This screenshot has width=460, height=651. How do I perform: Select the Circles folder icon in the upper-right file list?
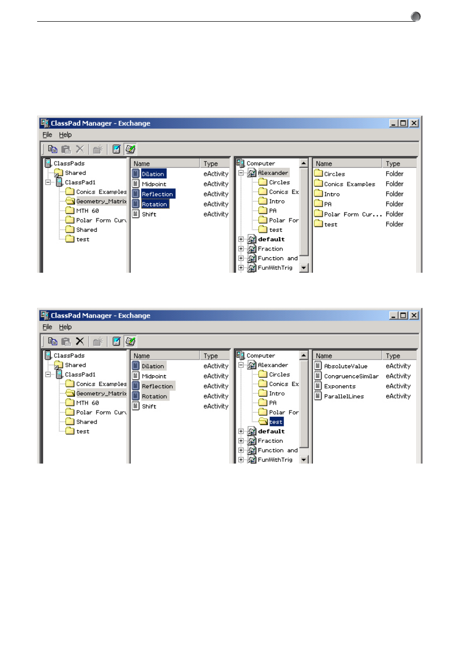[319, 173]
